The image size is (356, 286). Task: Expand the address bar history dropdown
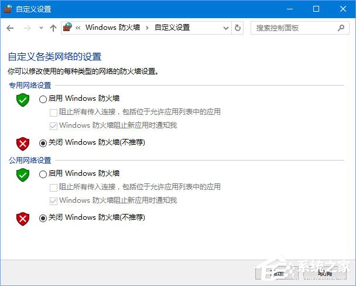226,28
